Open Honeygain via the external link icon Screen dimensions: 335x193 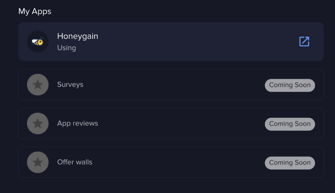pos(304,42)
